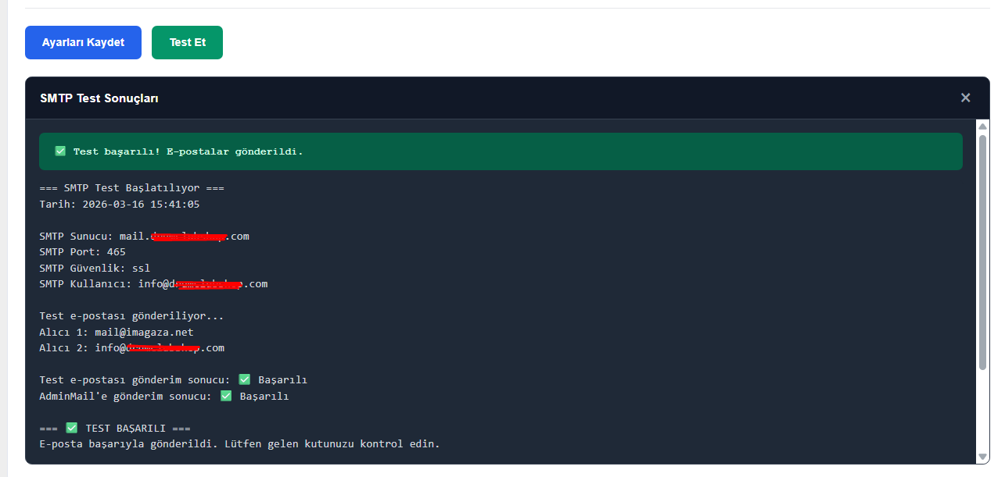Close the SMTP Test Sonuçları panel
This screenshot has height=477, width=1005.
965,98
